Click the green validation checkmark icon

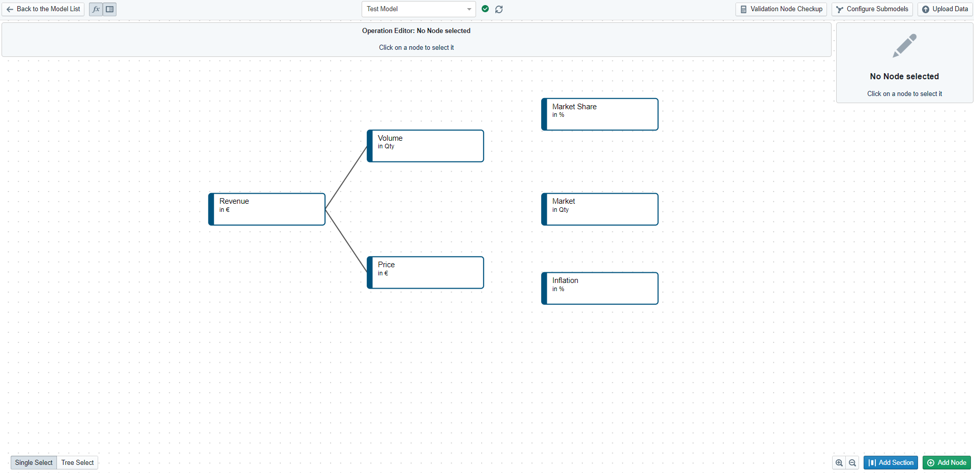click(485, 9)
